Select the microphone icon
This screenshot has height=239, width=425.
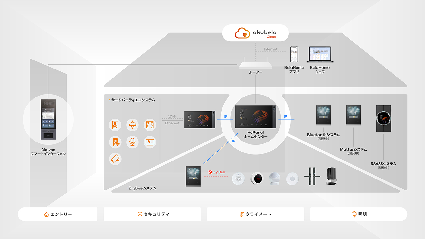(x=132, y=142)
